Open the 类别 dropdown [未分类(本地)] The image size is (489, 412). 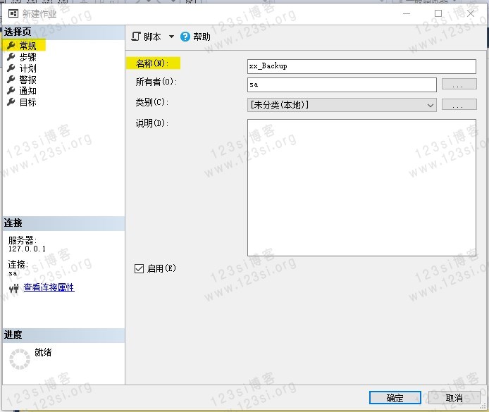[x=342, y=105]
